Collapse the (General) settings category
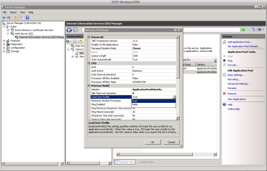 coord(89,37)
